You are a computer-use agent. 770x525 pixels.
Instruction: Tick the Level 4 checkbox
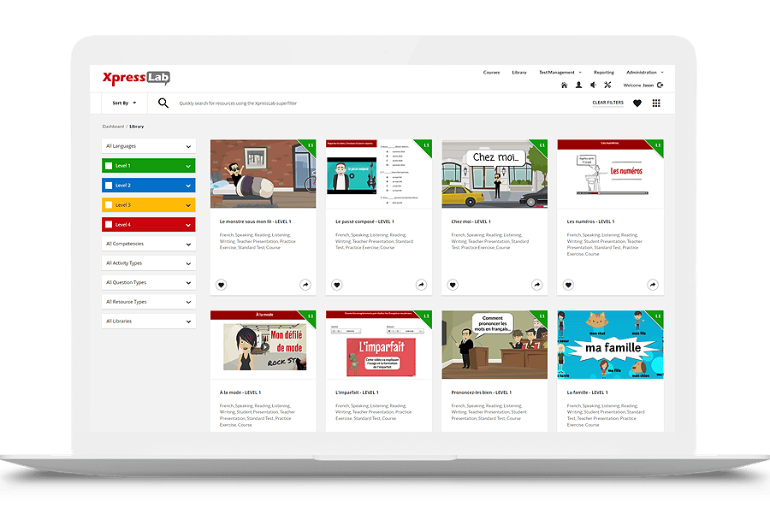[x=109, y=225]
